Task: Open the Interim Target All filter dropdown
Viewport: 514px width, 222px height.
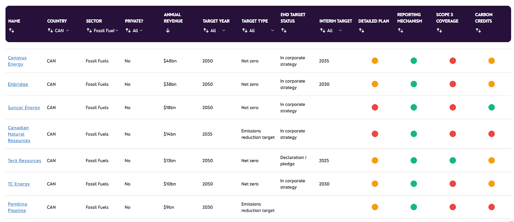Action: [x=334, y=31]
